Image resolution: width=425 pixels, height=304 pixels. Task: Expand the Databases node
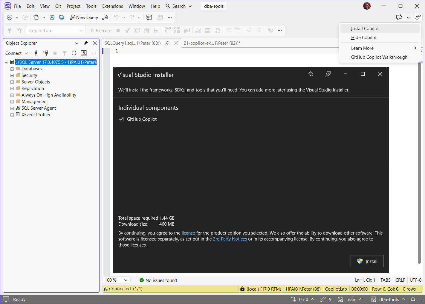pyautogui.click(x=12, y=69)
